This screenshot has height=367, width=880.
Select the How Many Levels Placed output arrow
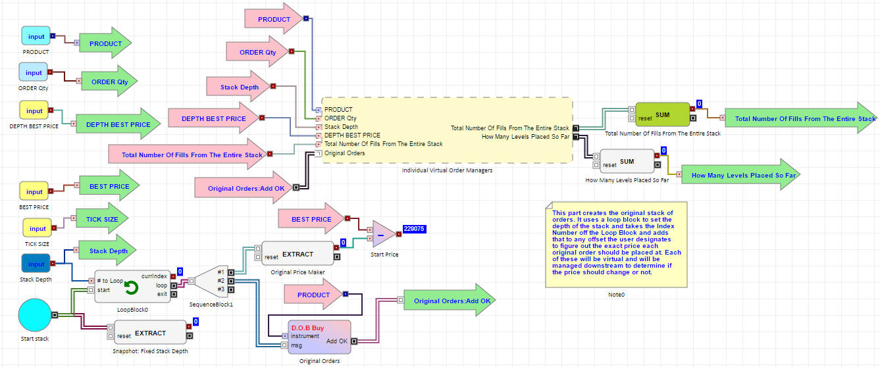[742, 175]
